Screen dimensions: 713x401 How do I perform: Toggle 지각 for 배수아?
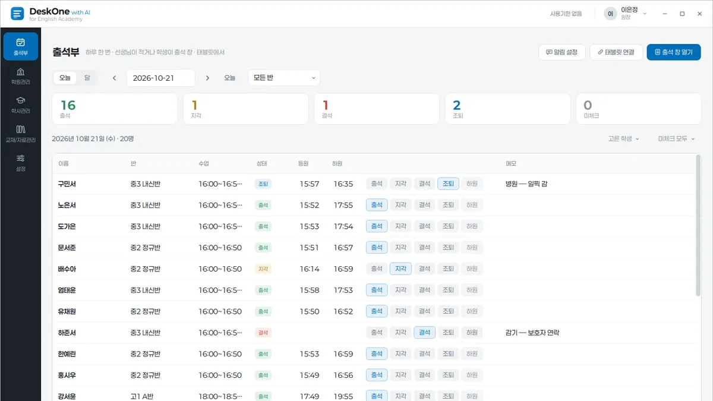pos(400,269)
